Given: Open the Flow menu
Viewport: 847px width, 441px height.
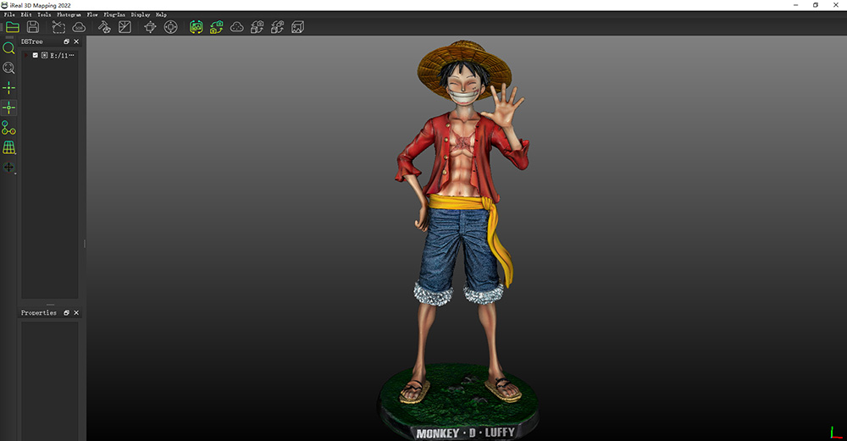Looking at the screenshot, I should click(x=92, y=14).
